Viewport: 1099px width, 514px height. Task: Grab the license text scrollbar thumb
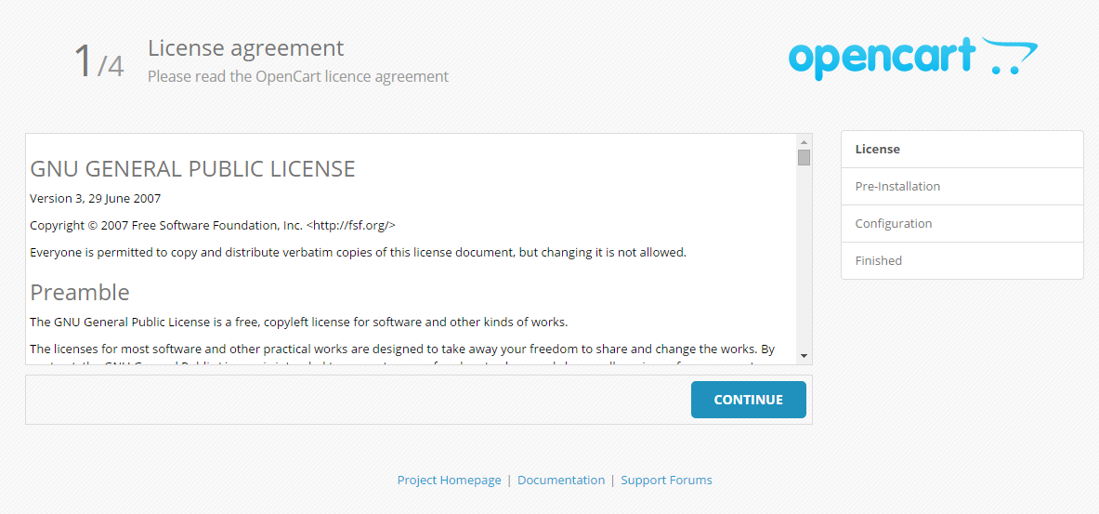(804, 157)
